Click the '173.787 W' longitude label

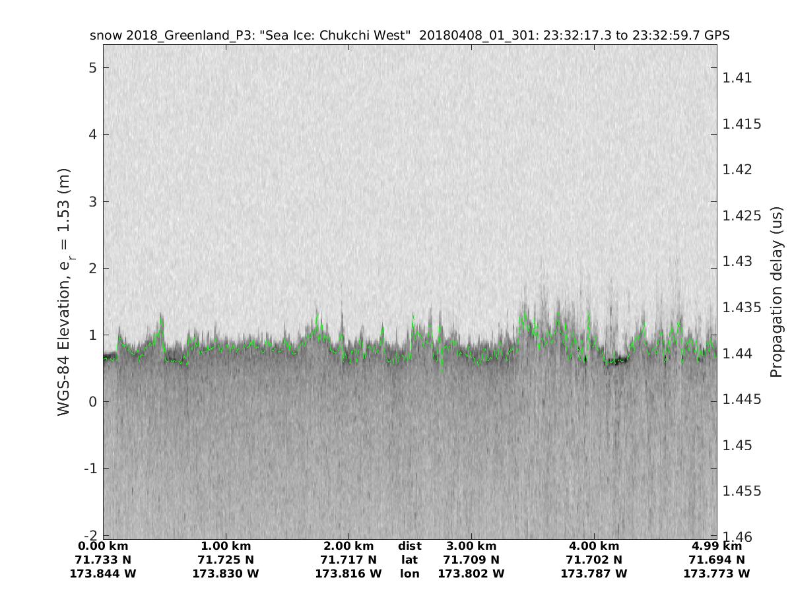pyautogui.click(x=594, y=574)
